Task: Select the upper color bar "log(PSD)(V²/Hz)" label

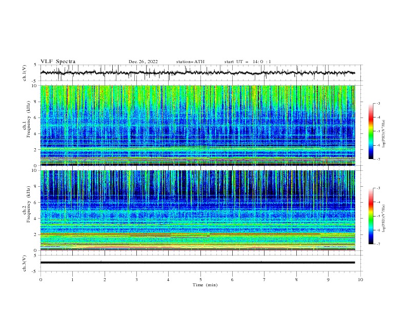Action: [383, 134]
